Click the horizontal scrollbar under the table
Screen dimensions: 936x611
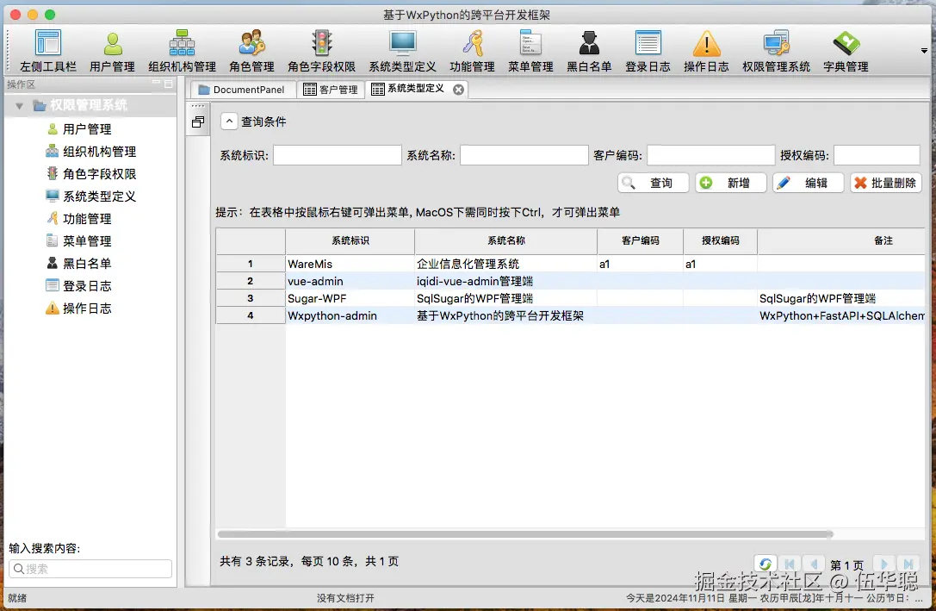524,534
